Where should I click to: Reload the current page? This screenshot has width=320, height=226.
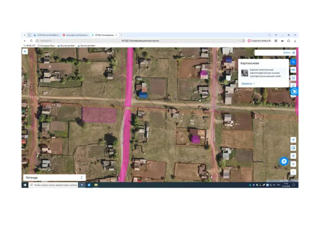tap(31, 41)
